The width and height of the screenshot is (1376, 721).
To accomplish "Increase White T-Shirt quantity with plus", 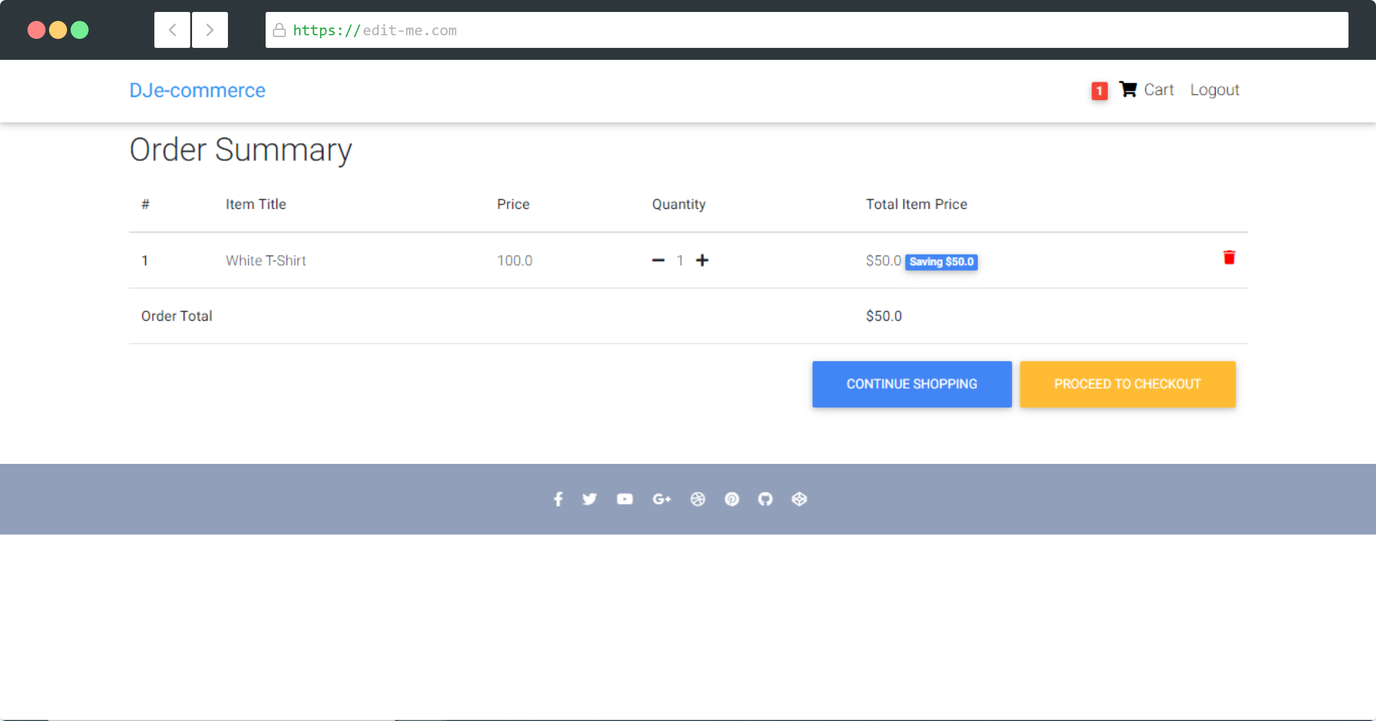I will [702, 260].
